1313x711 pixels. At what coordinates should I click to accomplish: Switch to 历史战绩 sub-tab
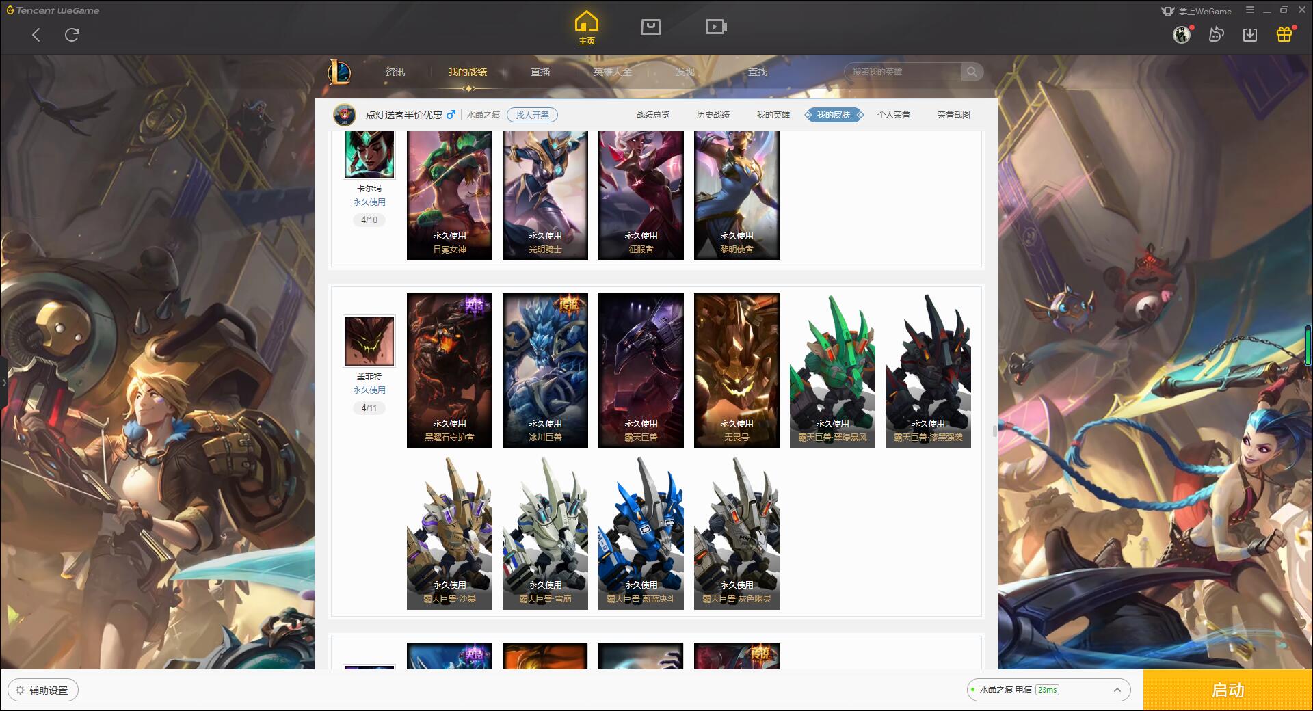click(713, 115)
